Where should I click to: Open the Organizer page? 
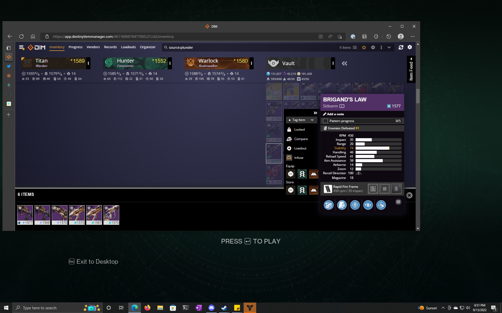(x=148, y=47)
